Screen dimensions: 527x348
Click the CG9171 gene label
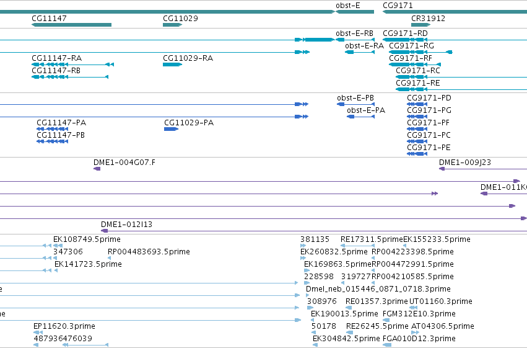[398, 6]
